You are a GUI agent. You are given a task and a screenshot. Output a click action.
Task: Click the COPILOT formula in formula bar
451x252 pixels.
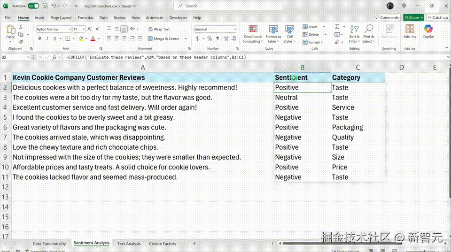[156, 57]
